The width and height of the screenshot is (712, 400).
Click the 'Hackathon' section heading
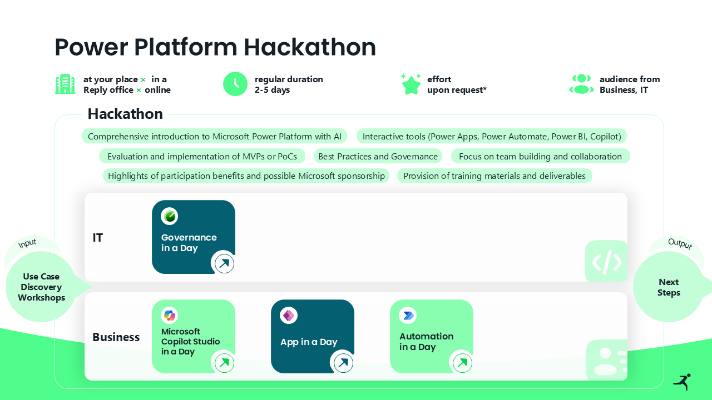click(x=125, y=114)
